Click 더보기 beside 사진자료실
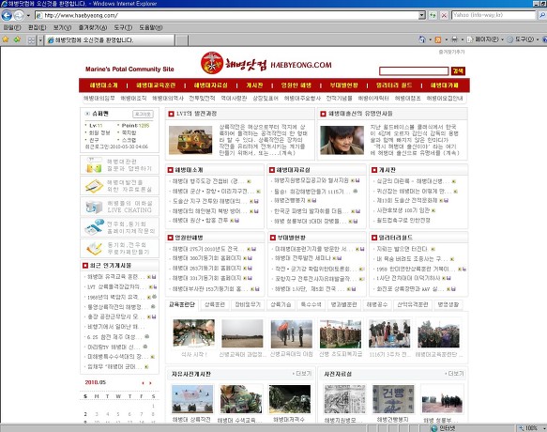Viewport: 547px width, 432px height. click(x=454, y=374)
